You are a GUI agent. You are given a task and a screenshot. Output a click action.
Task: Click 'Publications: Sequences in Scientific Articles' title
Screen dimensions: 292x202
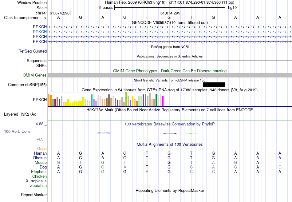[170, 56]
